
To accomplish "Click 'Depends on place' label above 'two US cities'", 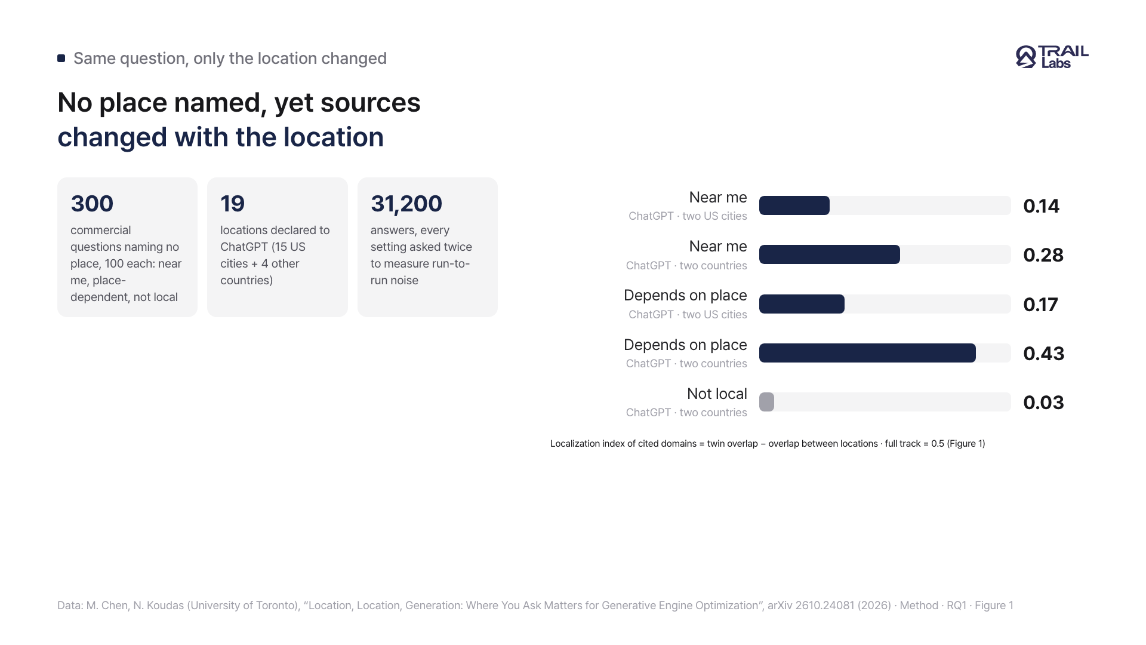I will (x=685, y=296).
